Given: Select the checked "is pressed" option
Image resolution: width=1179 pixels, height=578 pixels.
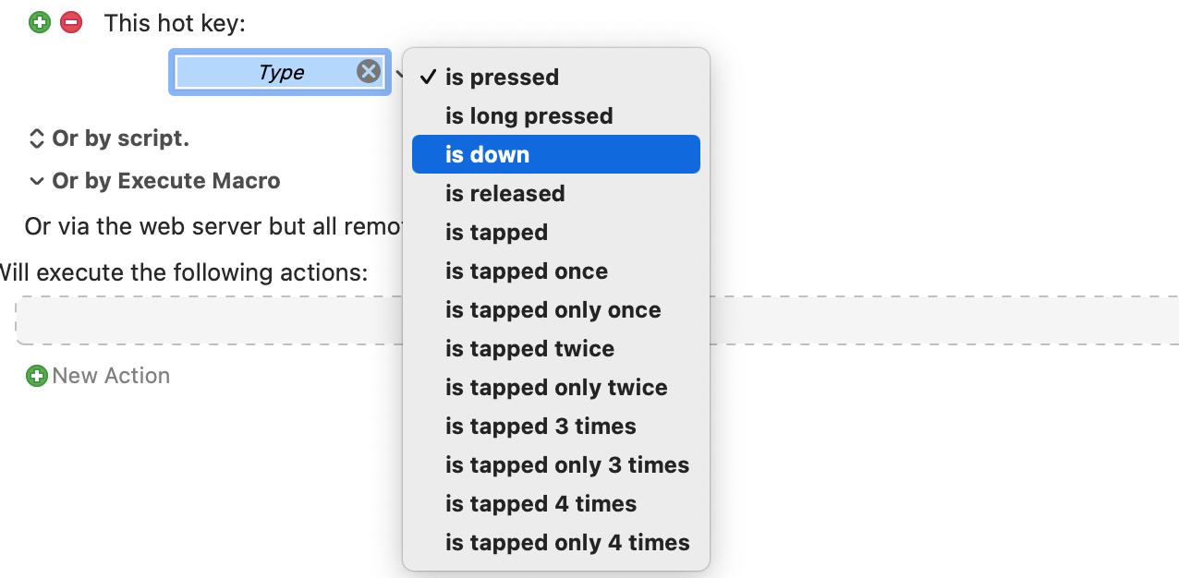Looking at the screenshot, I should [502, 77].
